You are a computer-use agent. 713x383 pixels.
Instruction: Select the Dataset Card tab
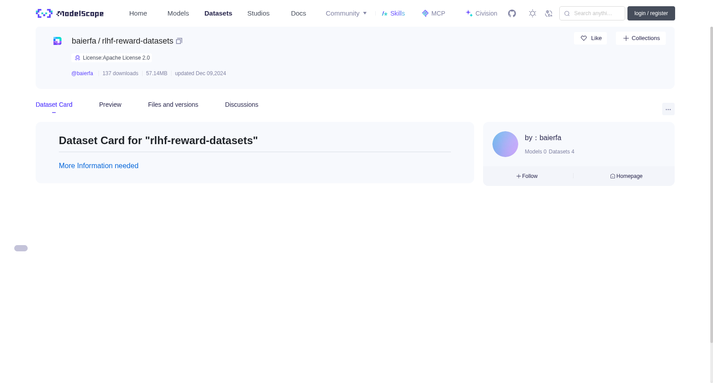pyautogui.click(x=54, y=105)
